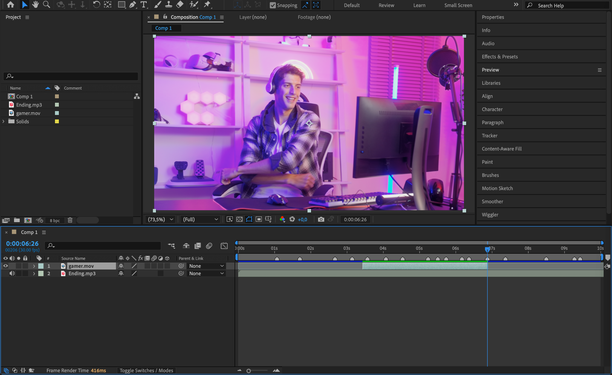The width and height of the screenshot is (612, 375).
Task: Select the Puppet Pin tool
Action: [x=207, y=4]
